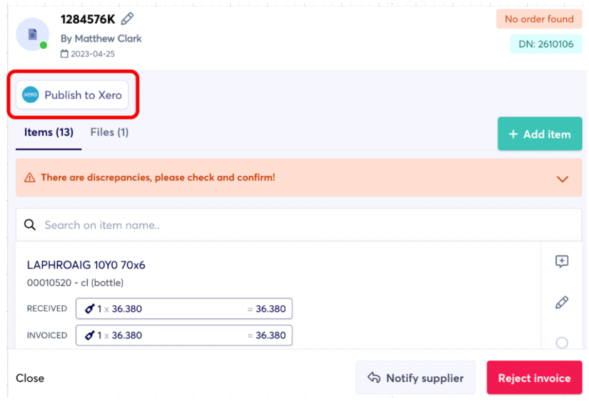Click the document avatar icon
The width and height of the screenshot is (589, 408).
32,34
